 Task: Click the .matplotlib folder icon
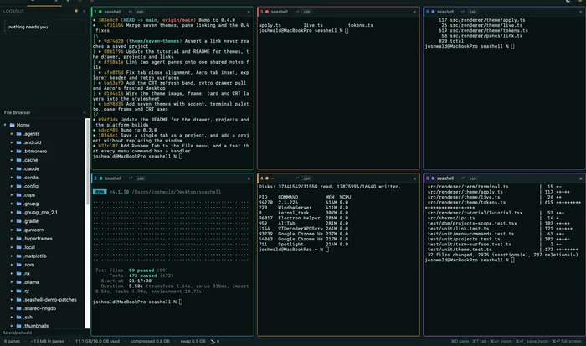point(18,256)
